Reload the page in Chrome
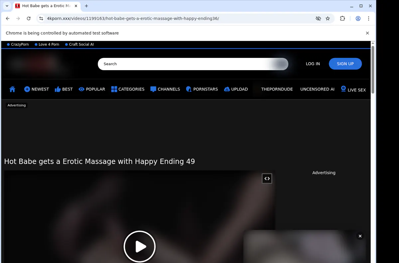Screen dimensions: 399x263 [29, 19]
